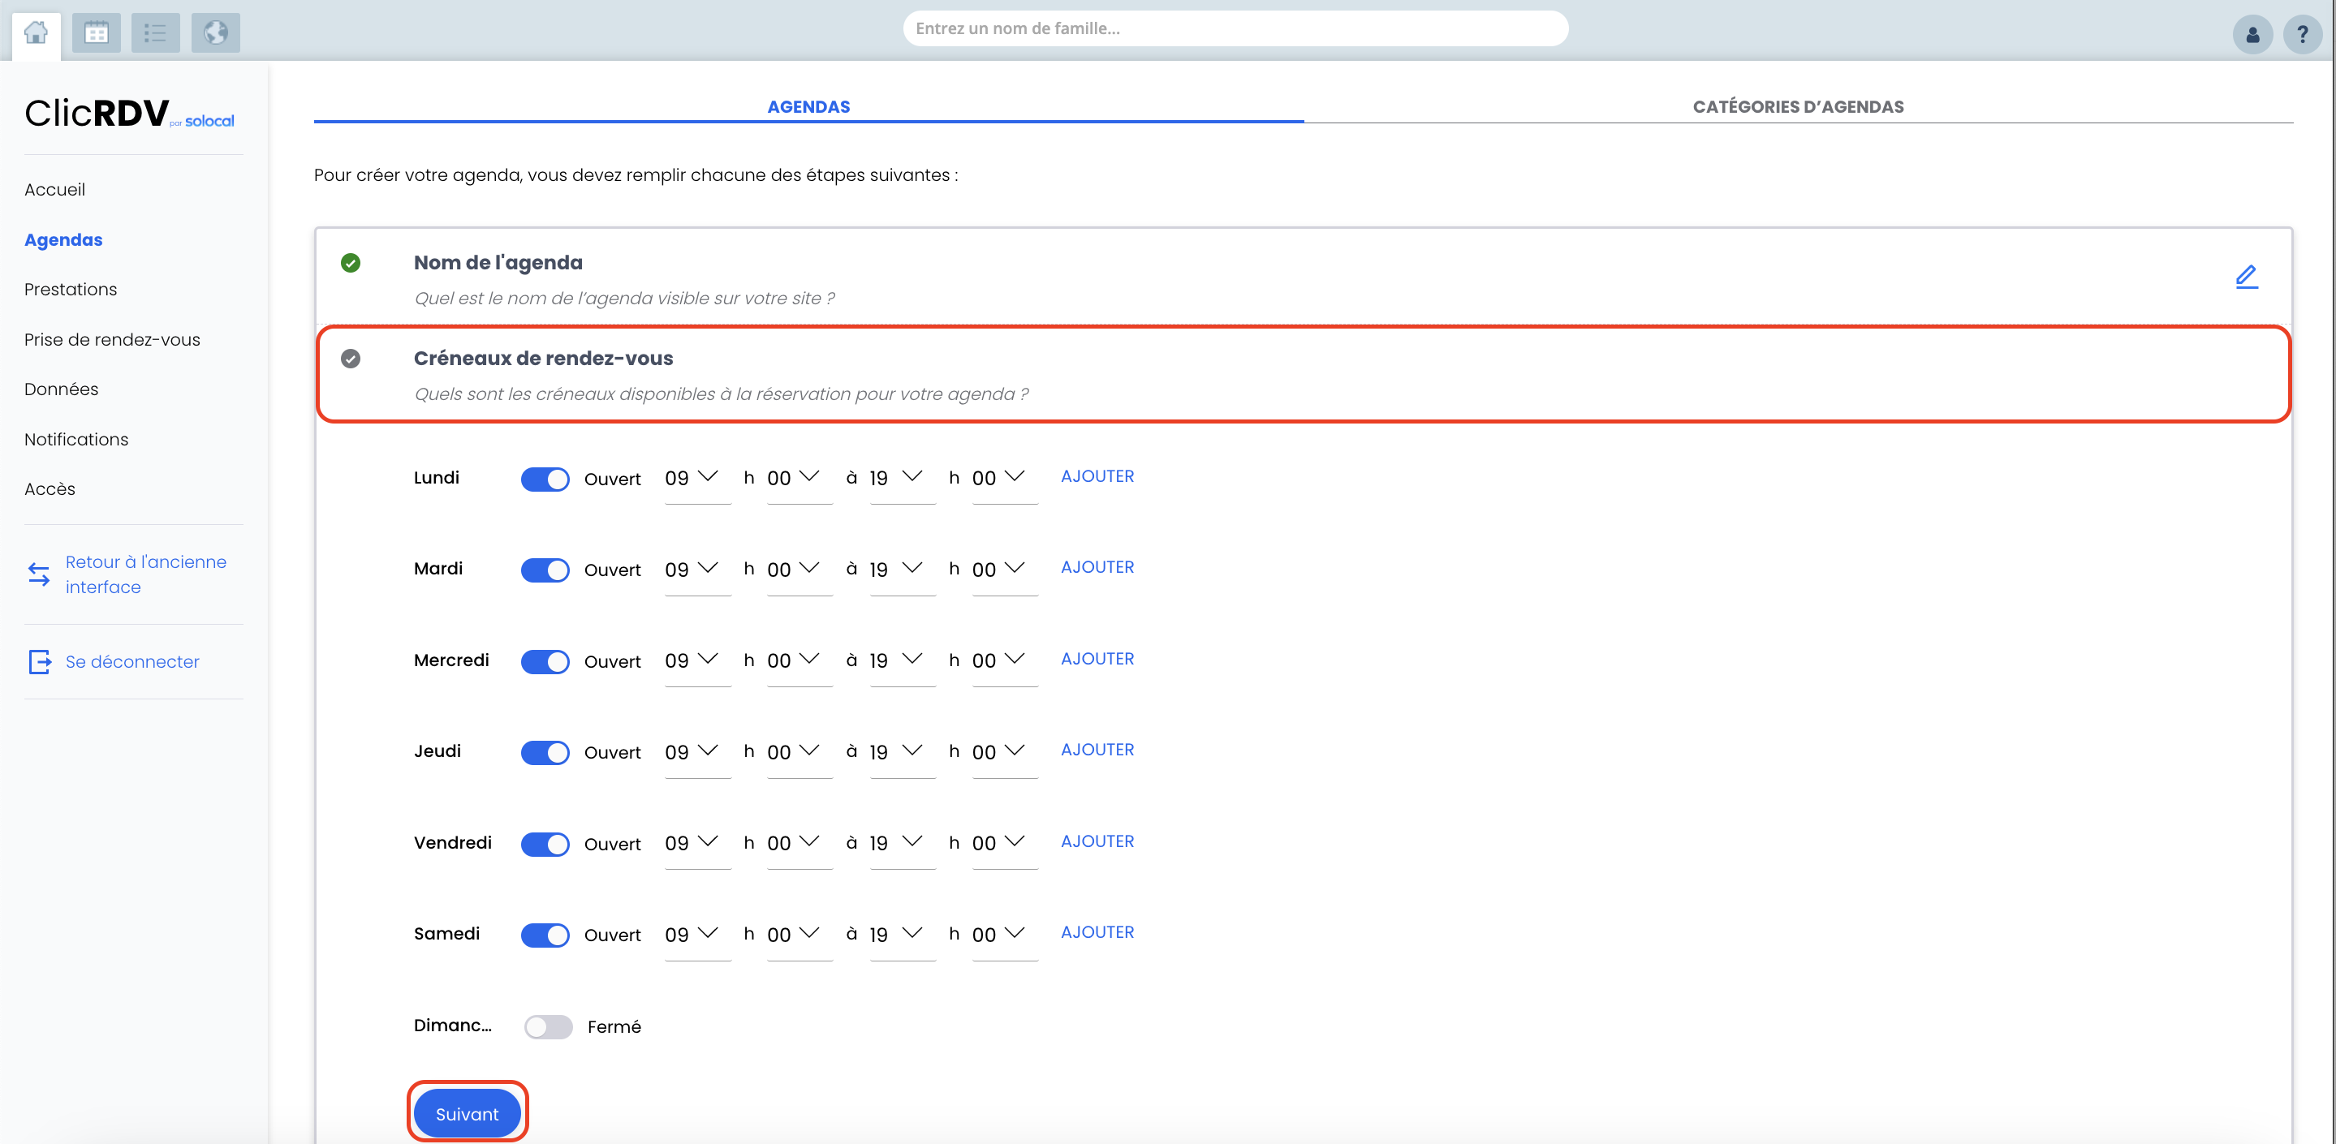Open the home icon in the top bar

click(37, 33)
